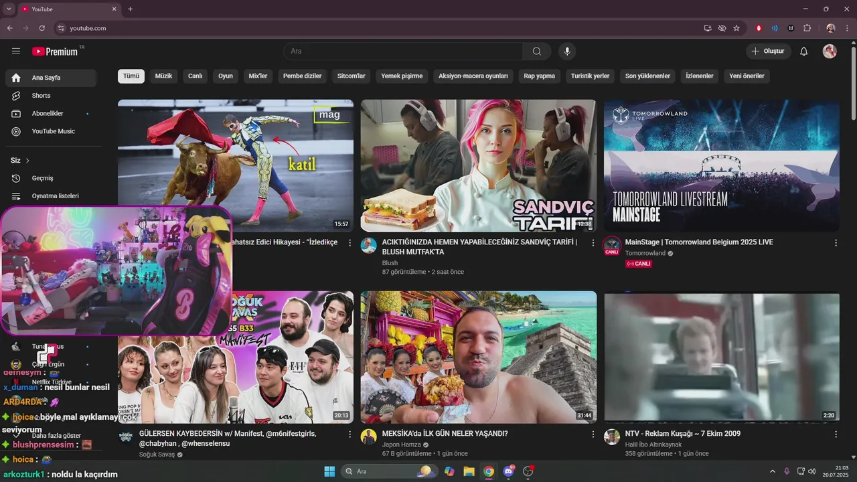Open more options for the sandwich video
857x482 pixels.
click(x=593, y=243)
